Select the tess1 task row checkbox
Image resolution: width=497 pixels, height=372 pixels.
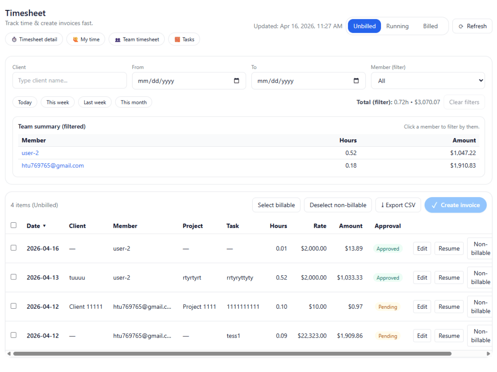[x=14, y=335]
